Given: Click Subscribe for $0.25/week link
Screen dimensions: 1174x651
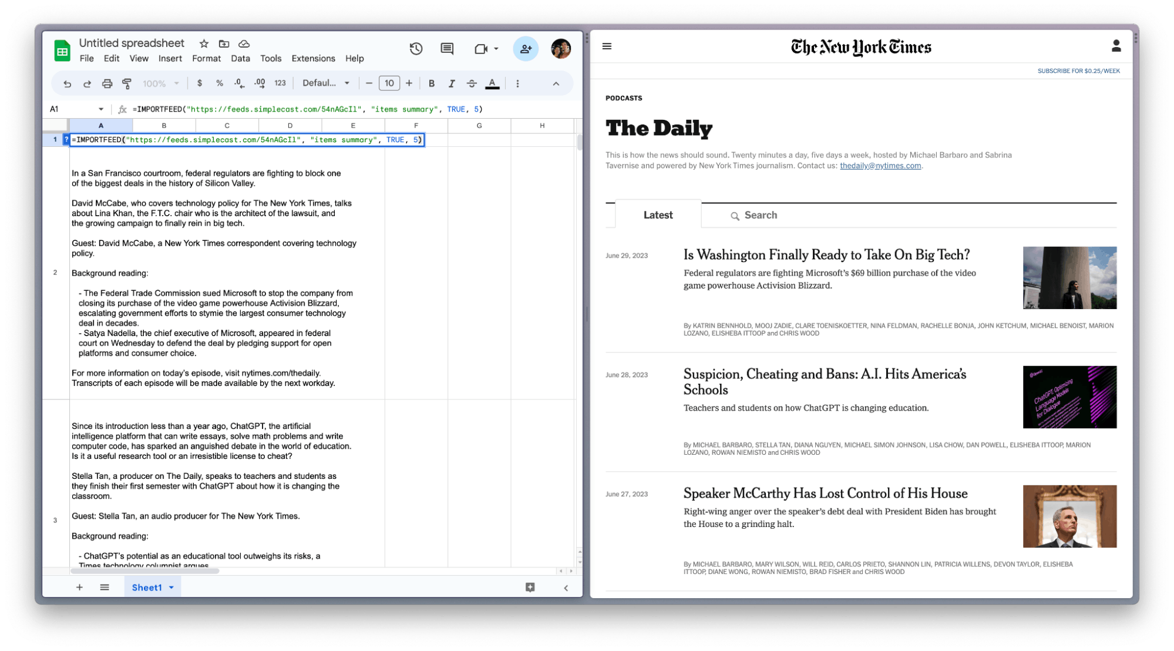Looking at the screenshot, I should [x=1078, y=71].
